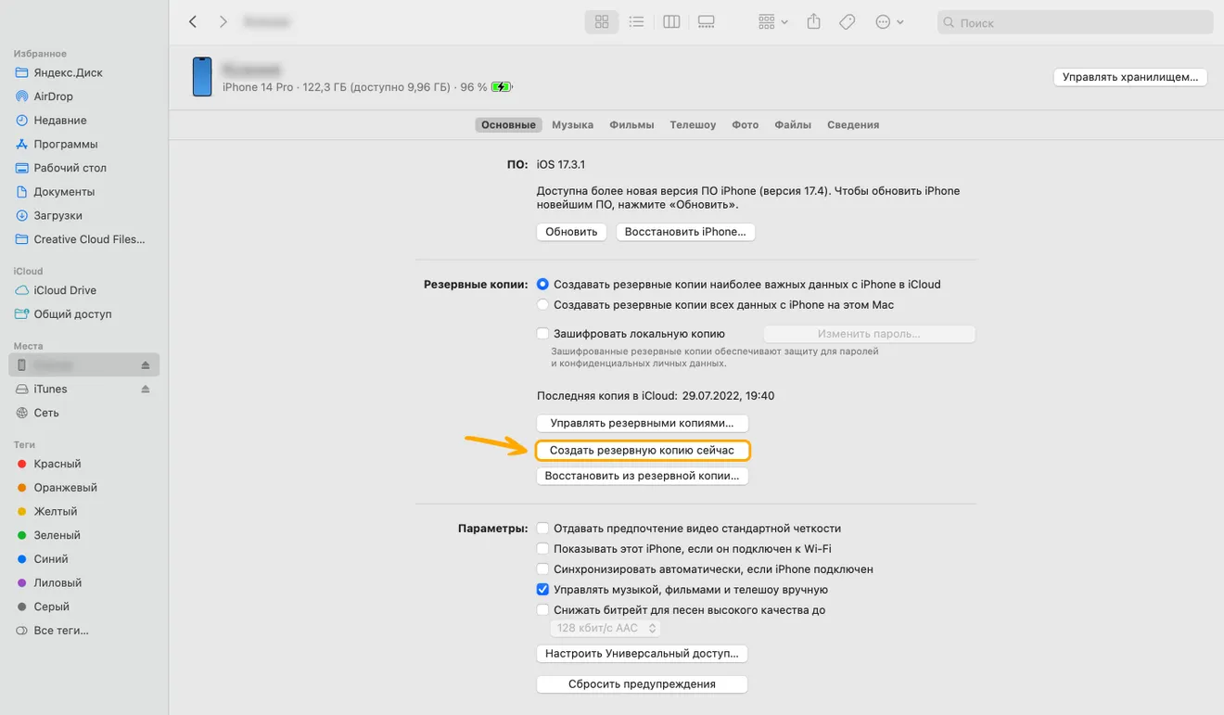The image size is (1224, 715).
Task: Click the Изменить пароль button
Action: tap(869, 334)
